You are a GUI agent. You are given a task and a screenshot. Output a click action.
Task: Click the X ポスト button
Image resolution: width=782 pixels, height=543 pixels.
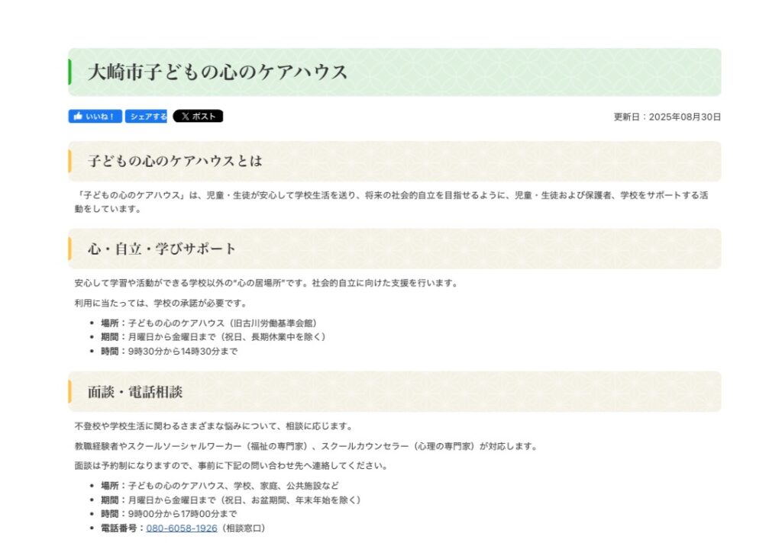pos(198,117)
